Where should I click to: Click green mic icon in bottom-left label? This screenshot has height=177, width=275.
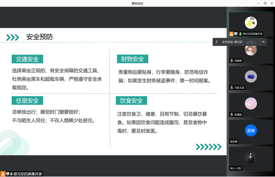point(11,174)
